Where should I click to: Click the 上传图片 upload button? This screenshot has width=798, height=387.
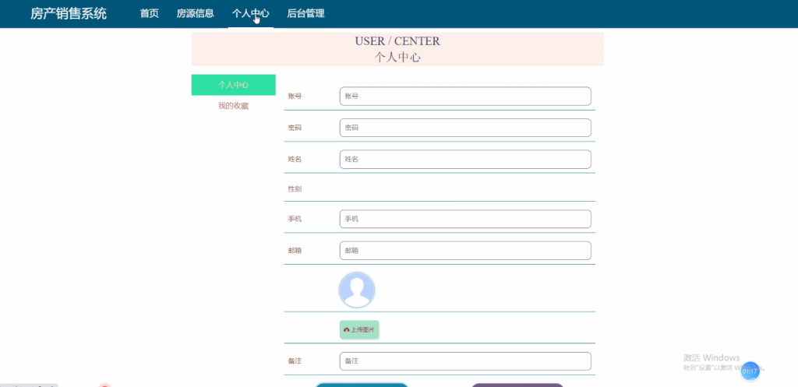click(359, 330)
